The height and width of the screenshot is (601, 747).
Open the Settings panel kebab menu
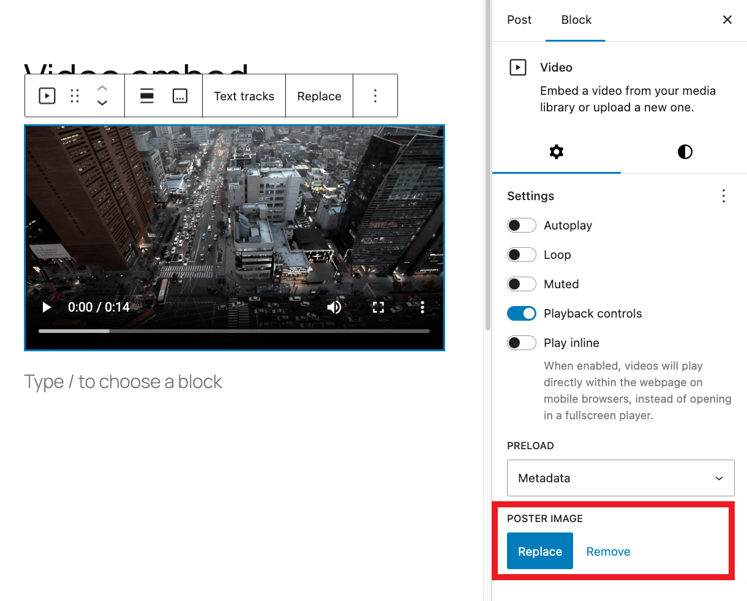click(723, 196)
